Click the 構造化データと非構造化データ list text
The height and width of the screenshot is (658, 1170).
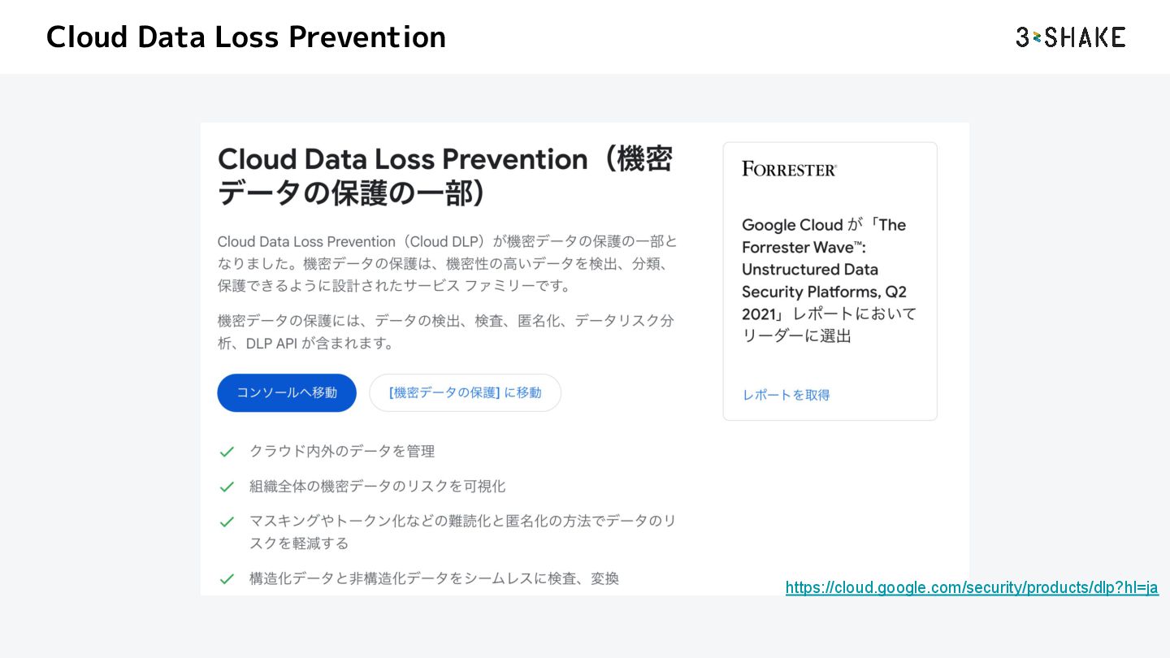434,579
